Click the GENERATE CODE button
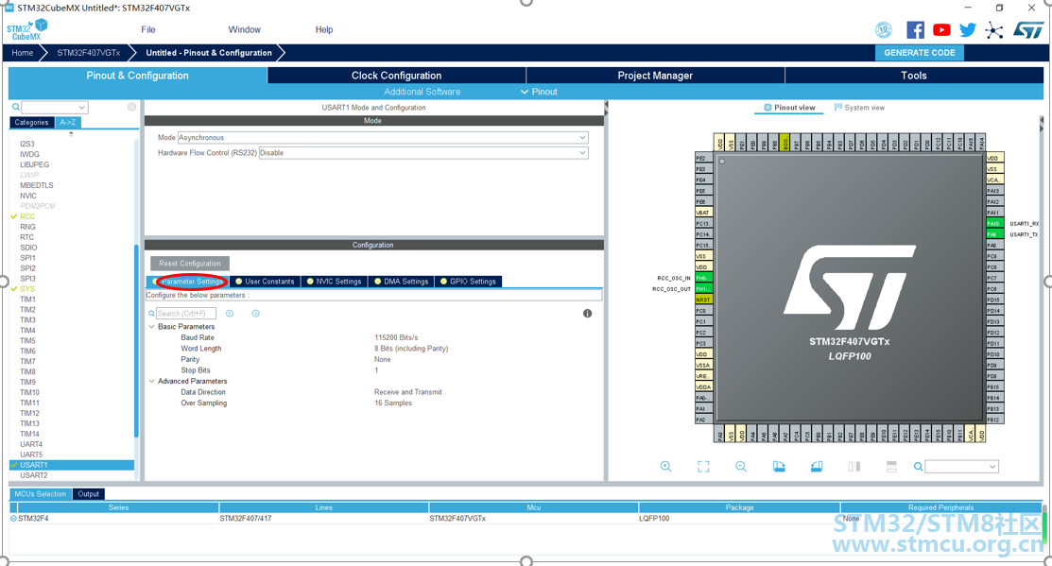The width and height of the screenshot is (1052, 566). coord(919,52)
